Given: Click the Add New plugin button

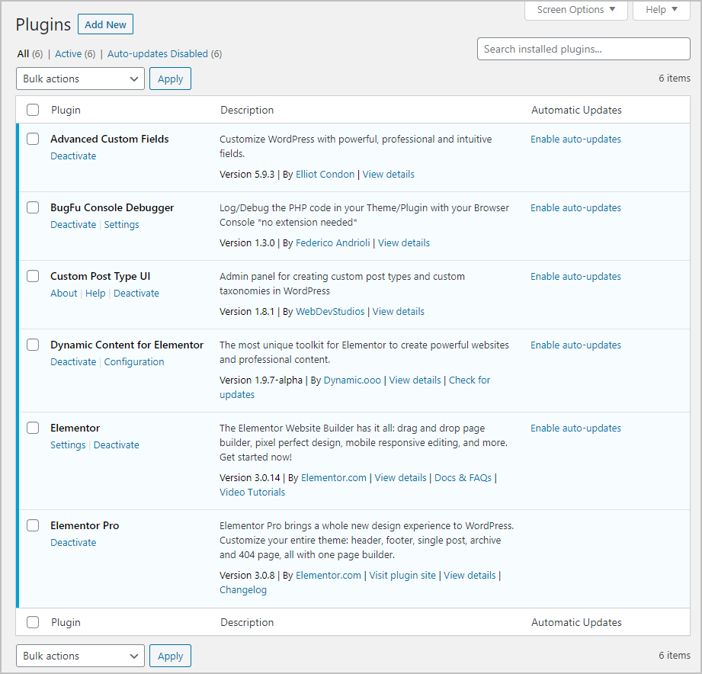Looking at the screenshot, I should [x=105, y=24].
